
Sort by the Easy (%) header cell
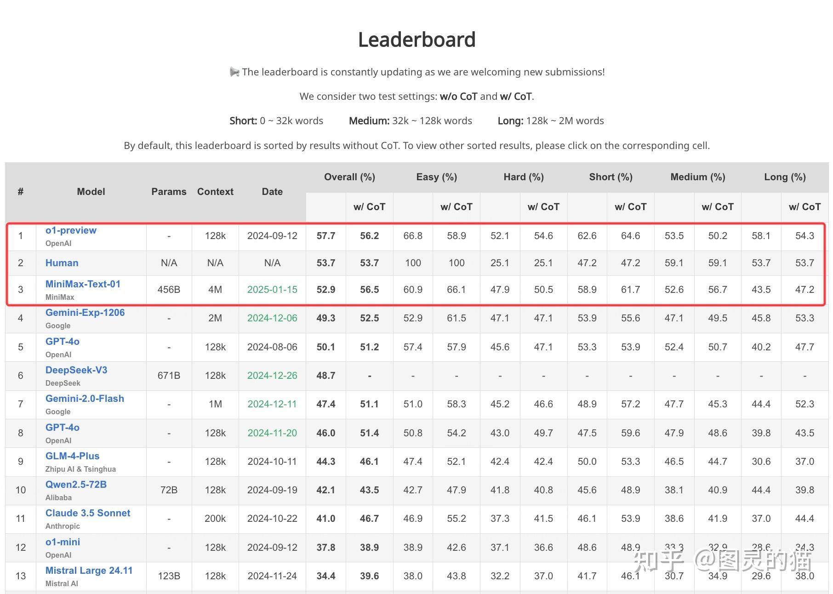(436, 177)
